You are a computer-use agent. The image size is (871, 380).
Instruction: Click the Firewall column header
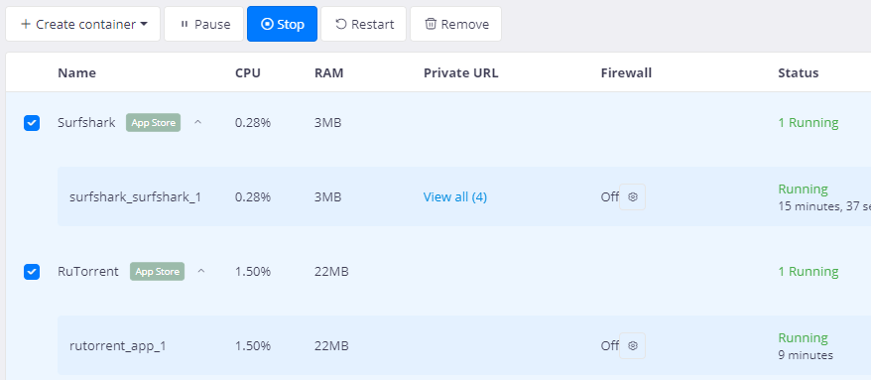(x=626, y=72)
